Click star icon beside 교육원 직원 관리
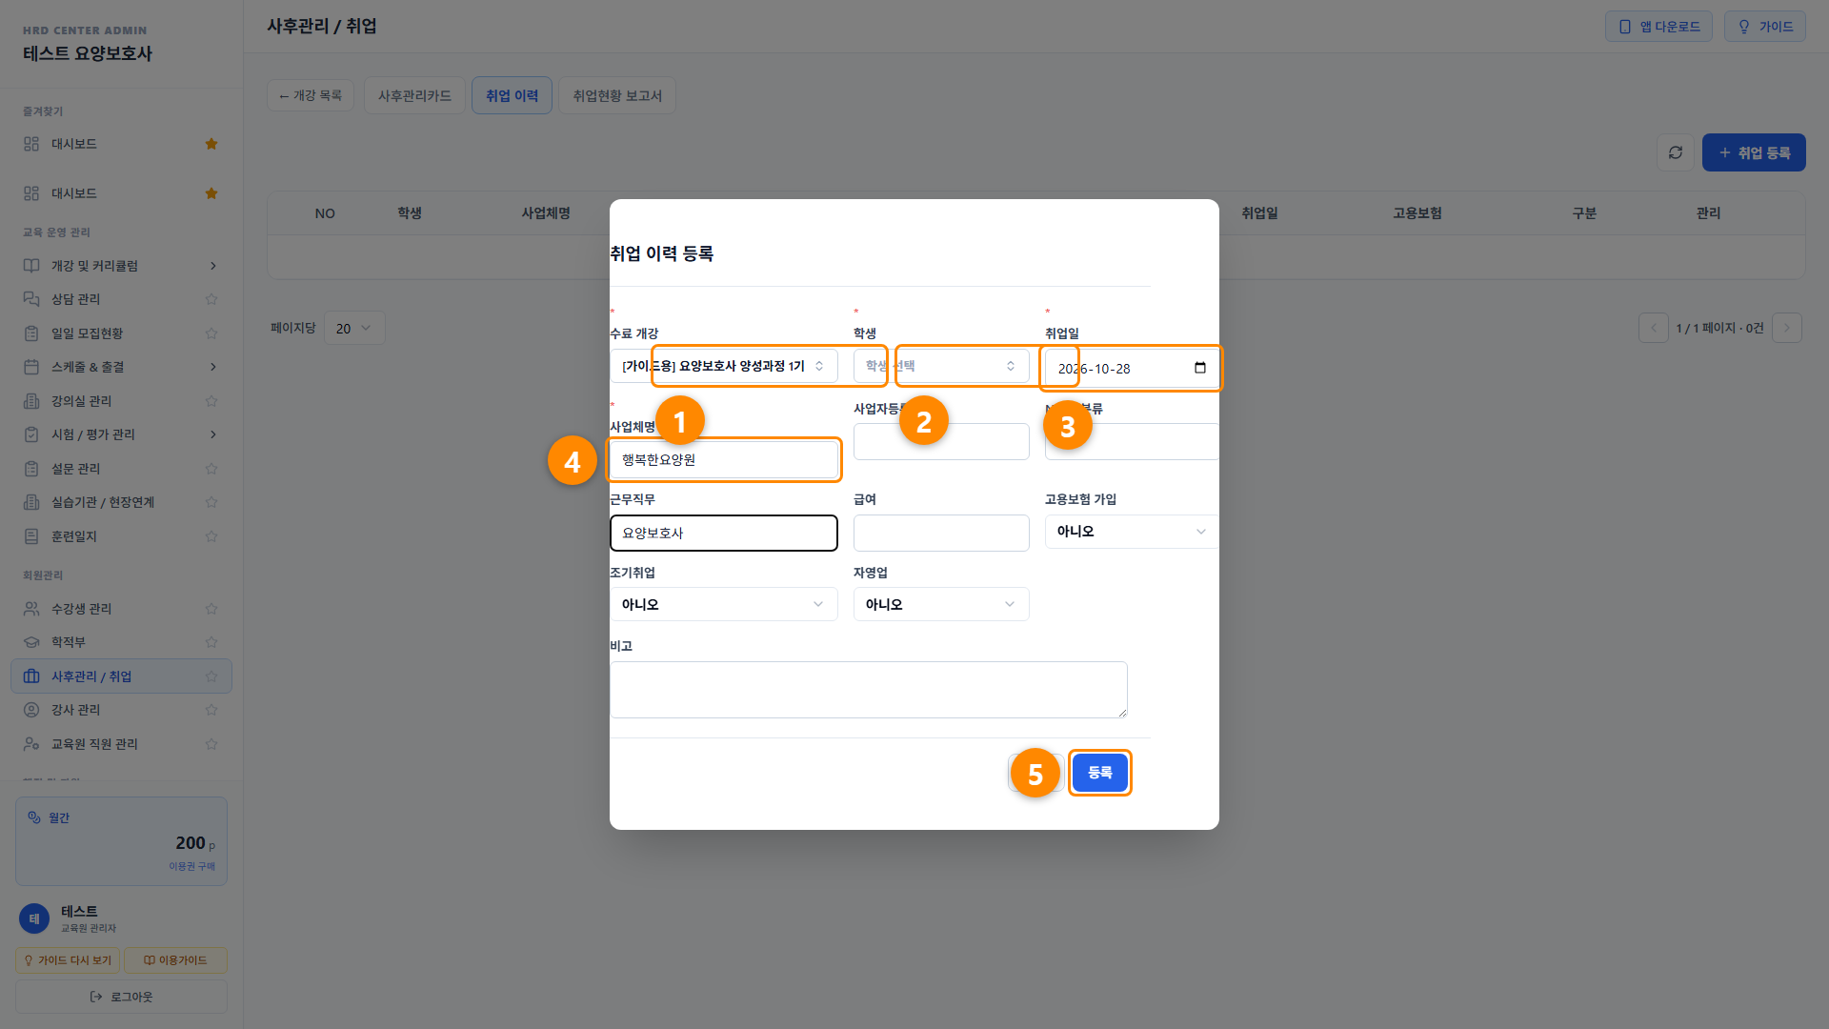The image size is (1829, 1029). pos(211,744)
